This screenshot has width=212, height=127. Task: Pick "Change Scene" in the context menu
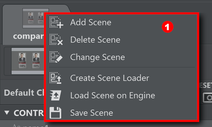[x=97, y=57]
